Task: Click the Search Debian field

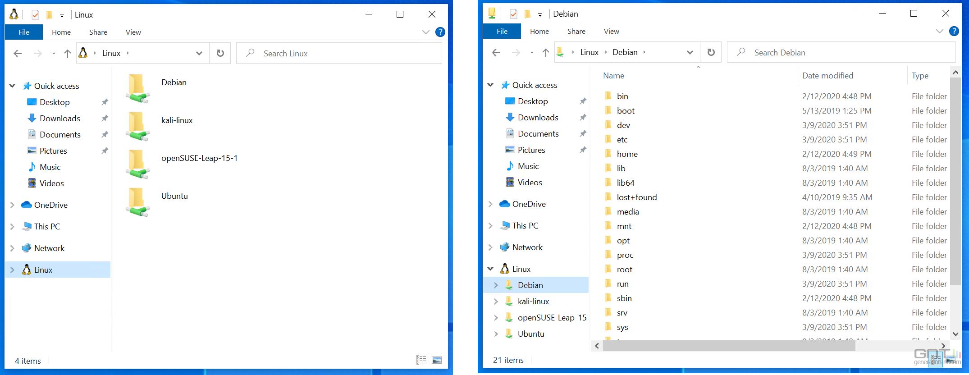Action: click(841, 52)
